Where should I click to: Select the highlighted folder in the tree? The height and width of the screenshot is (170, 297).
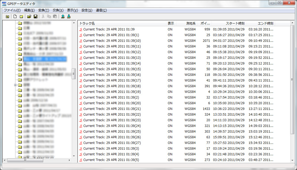pos(45,59)
